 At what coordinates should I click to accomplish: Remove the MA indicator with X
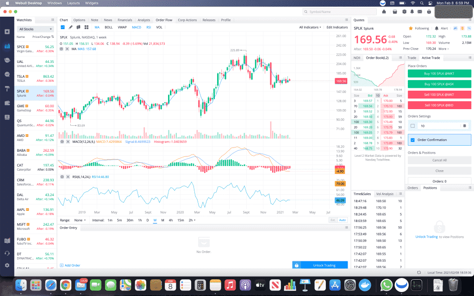67,49
